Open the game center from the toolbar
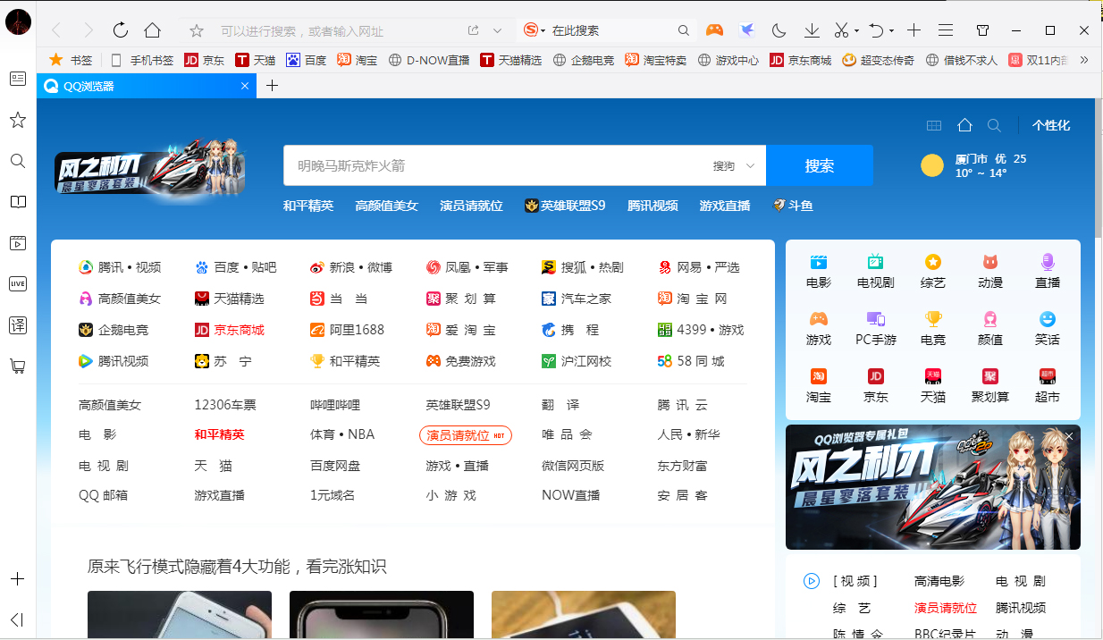 click(x=714, y=29)
